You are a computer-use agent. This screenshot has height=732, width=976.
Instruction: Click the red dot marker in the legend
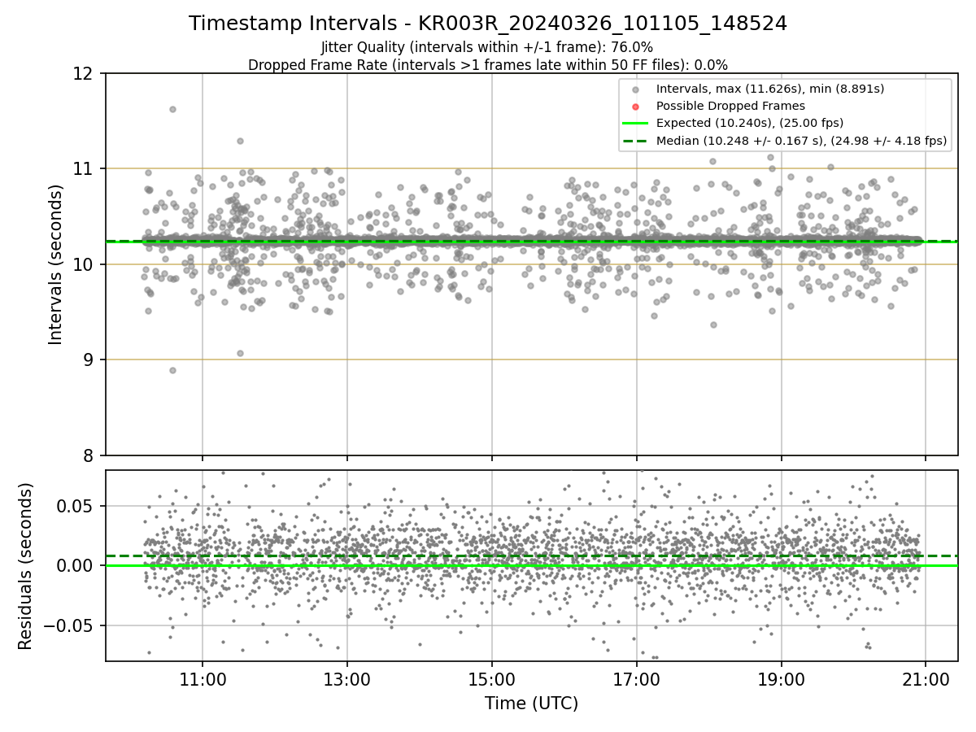click(x=635, y=107)
